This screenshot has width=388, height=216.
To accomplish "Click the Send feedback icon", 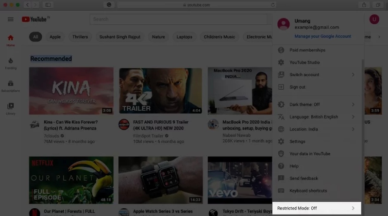I will 281,179.
